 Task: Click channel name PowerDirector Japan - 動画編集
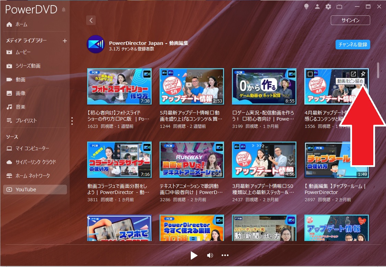[149, 43]
